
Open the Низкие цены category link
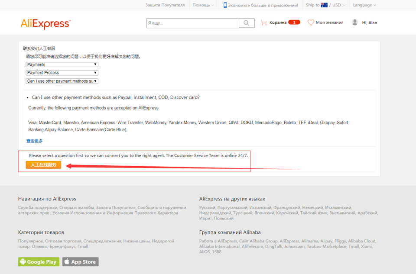[x=136, y=241]
